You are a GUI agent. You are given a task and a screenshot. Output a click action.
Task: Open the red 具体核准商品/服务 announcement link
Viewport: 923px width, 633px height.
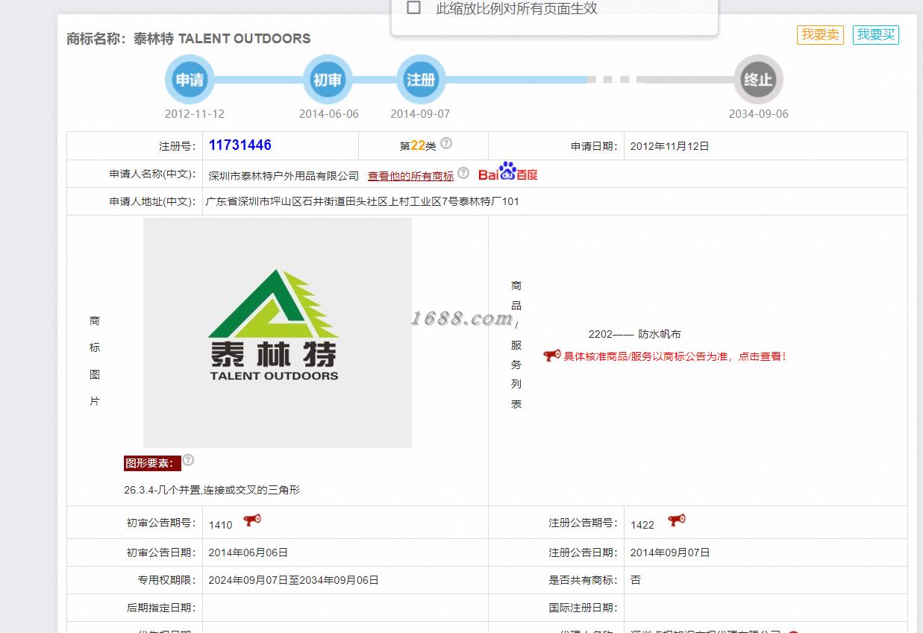pyautogui.click(x=675, y=356)
